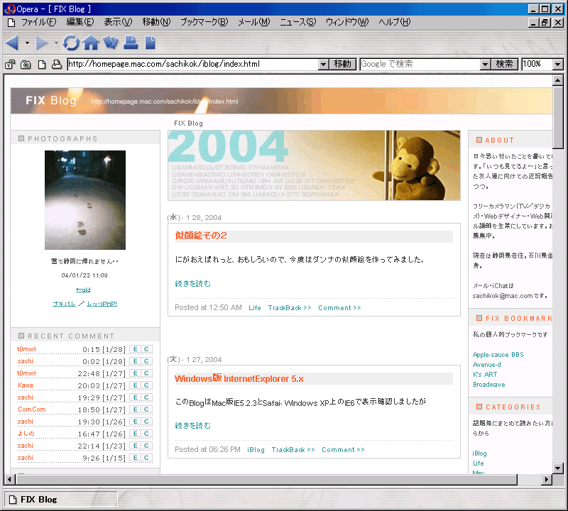Click the E button on the よしの 16:47 row

click(136, 434)
